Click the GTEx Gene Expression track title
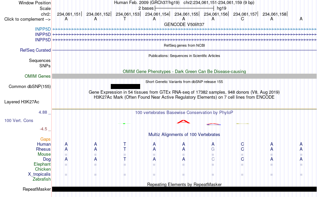The height and width of the screenshot is (197, 317). coord(184,92)
